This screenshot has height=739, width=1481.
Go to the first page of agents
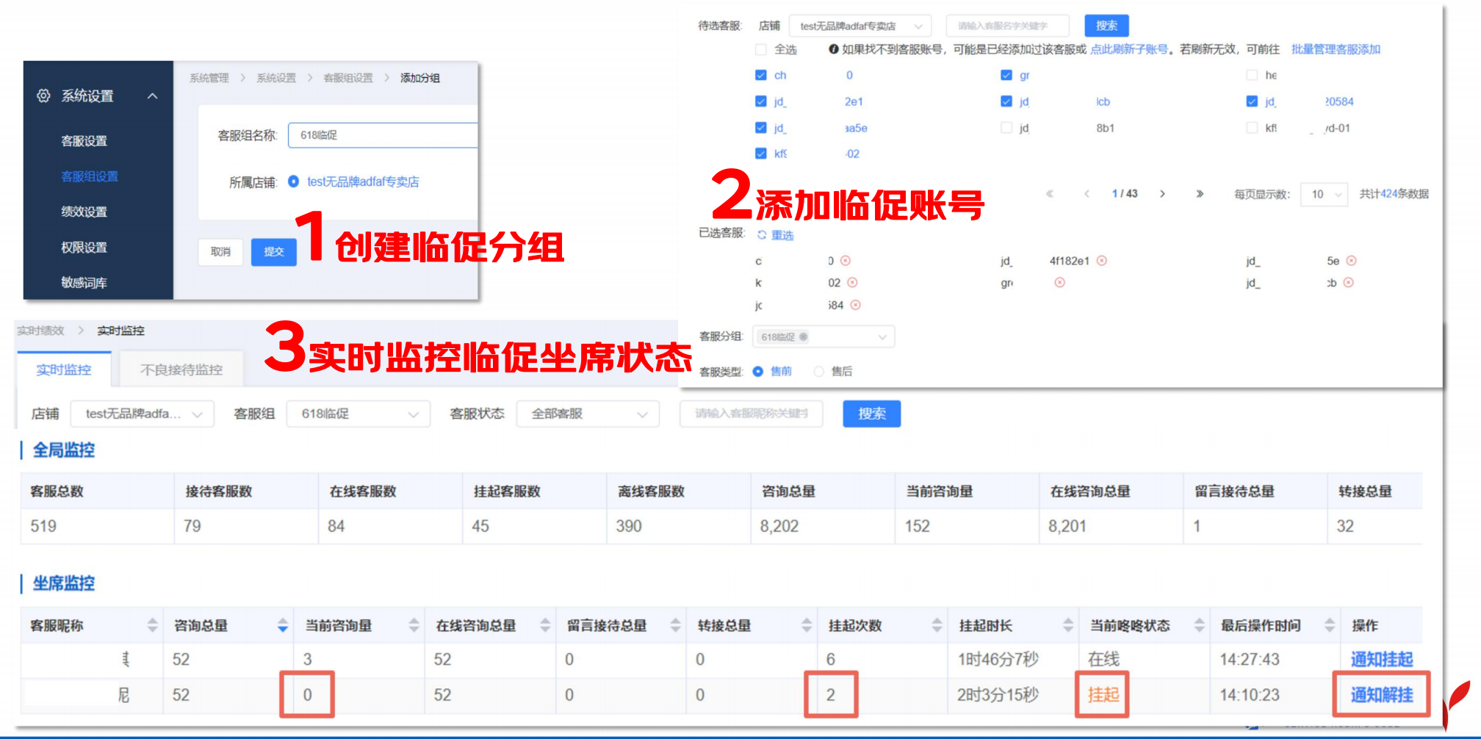[x=1050, y=194]
